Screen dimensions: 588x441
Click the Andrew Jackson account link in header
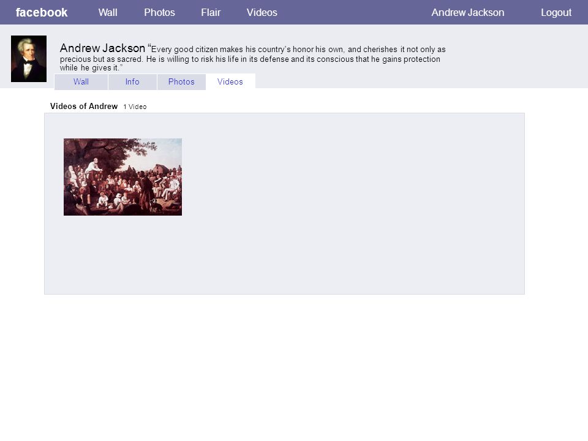467,12
